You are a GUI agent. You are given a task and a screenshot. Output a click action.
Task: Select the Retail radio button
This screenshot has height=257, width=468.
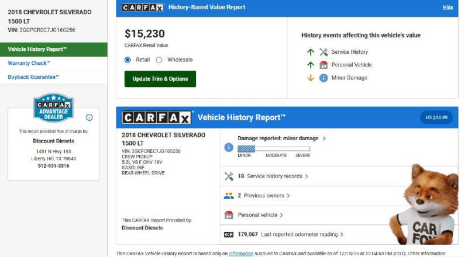click(128, 60)
